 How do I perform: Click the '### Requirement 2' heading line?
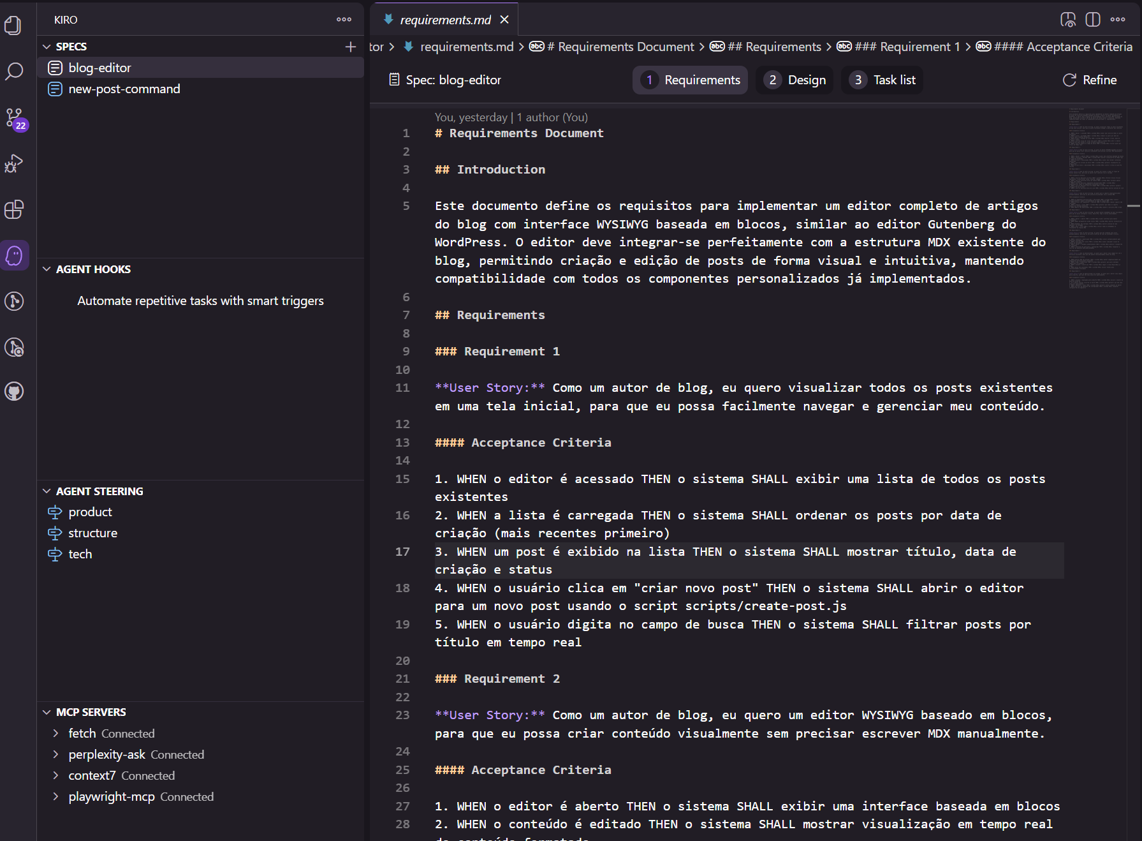click(x=497, y=678)
